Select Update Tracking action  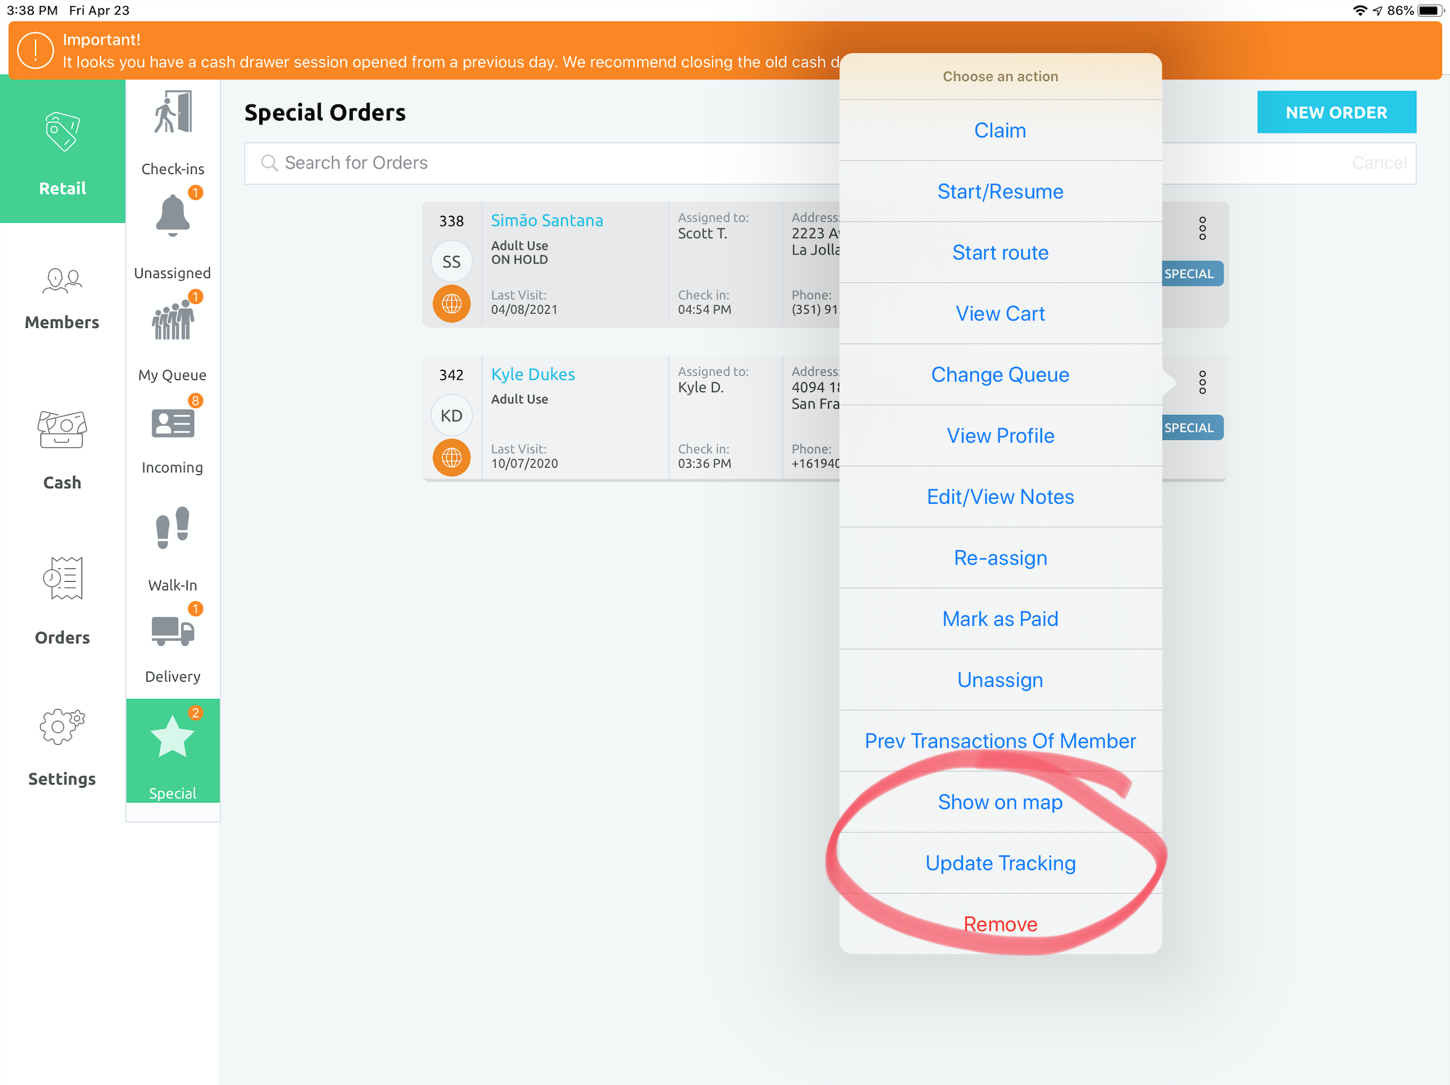[x=1000, y=863]
